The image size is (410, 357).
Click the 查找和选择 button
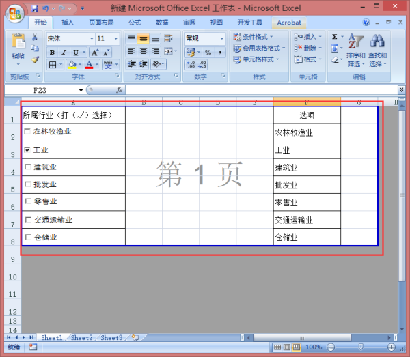point(378,51)
